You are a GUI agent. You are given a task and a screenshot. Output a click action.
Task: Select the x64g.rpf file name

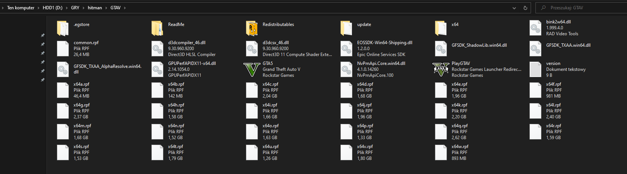81,105
